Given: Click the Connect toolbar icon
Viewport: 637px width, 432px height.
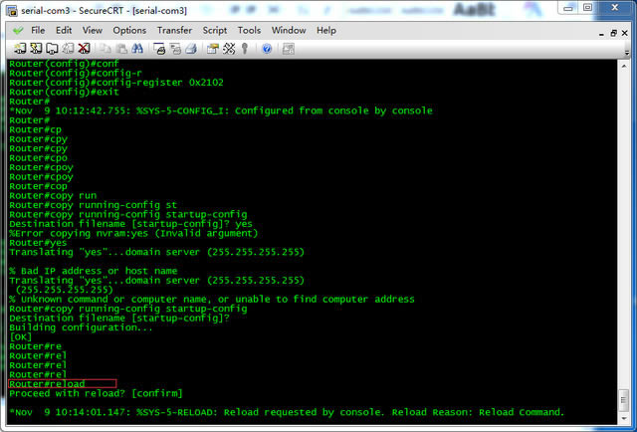Looking at the screenshot, I should tap(20, 49).
